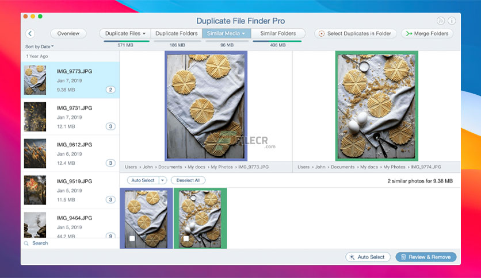Click the Similar Media size bar
This screenshot has width=481, height=278.
pyautogui.click(x=227, y=41)
